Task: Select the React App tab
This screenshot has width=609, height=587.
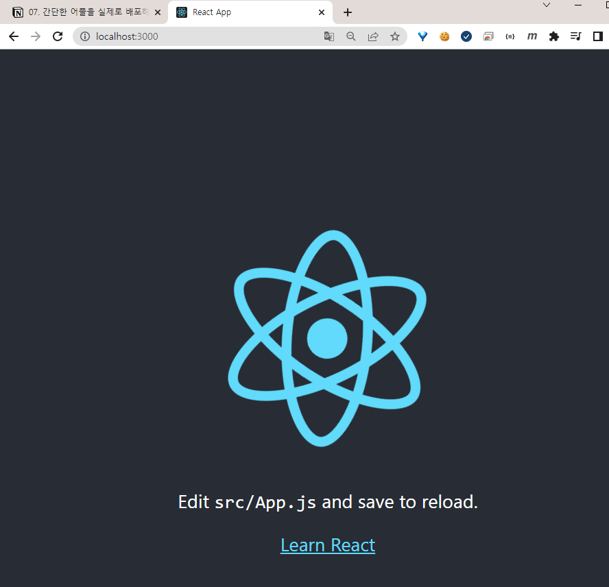Action: (250, 12)
